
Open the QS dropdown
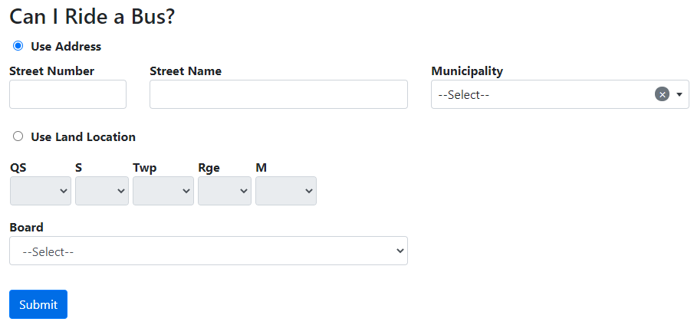click(41, 191)
